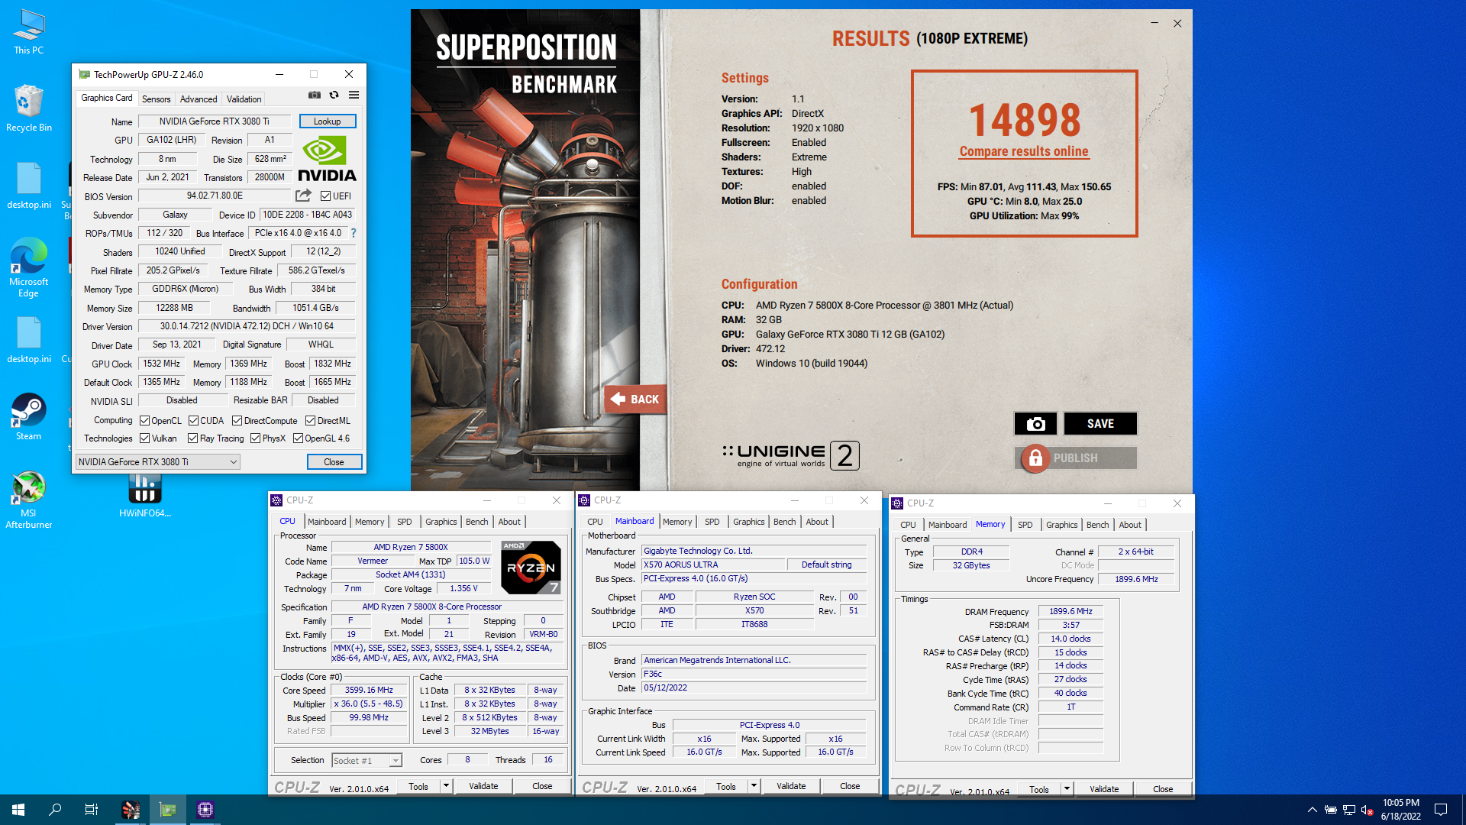Click Superposition taskbar icon

point(131,810)
